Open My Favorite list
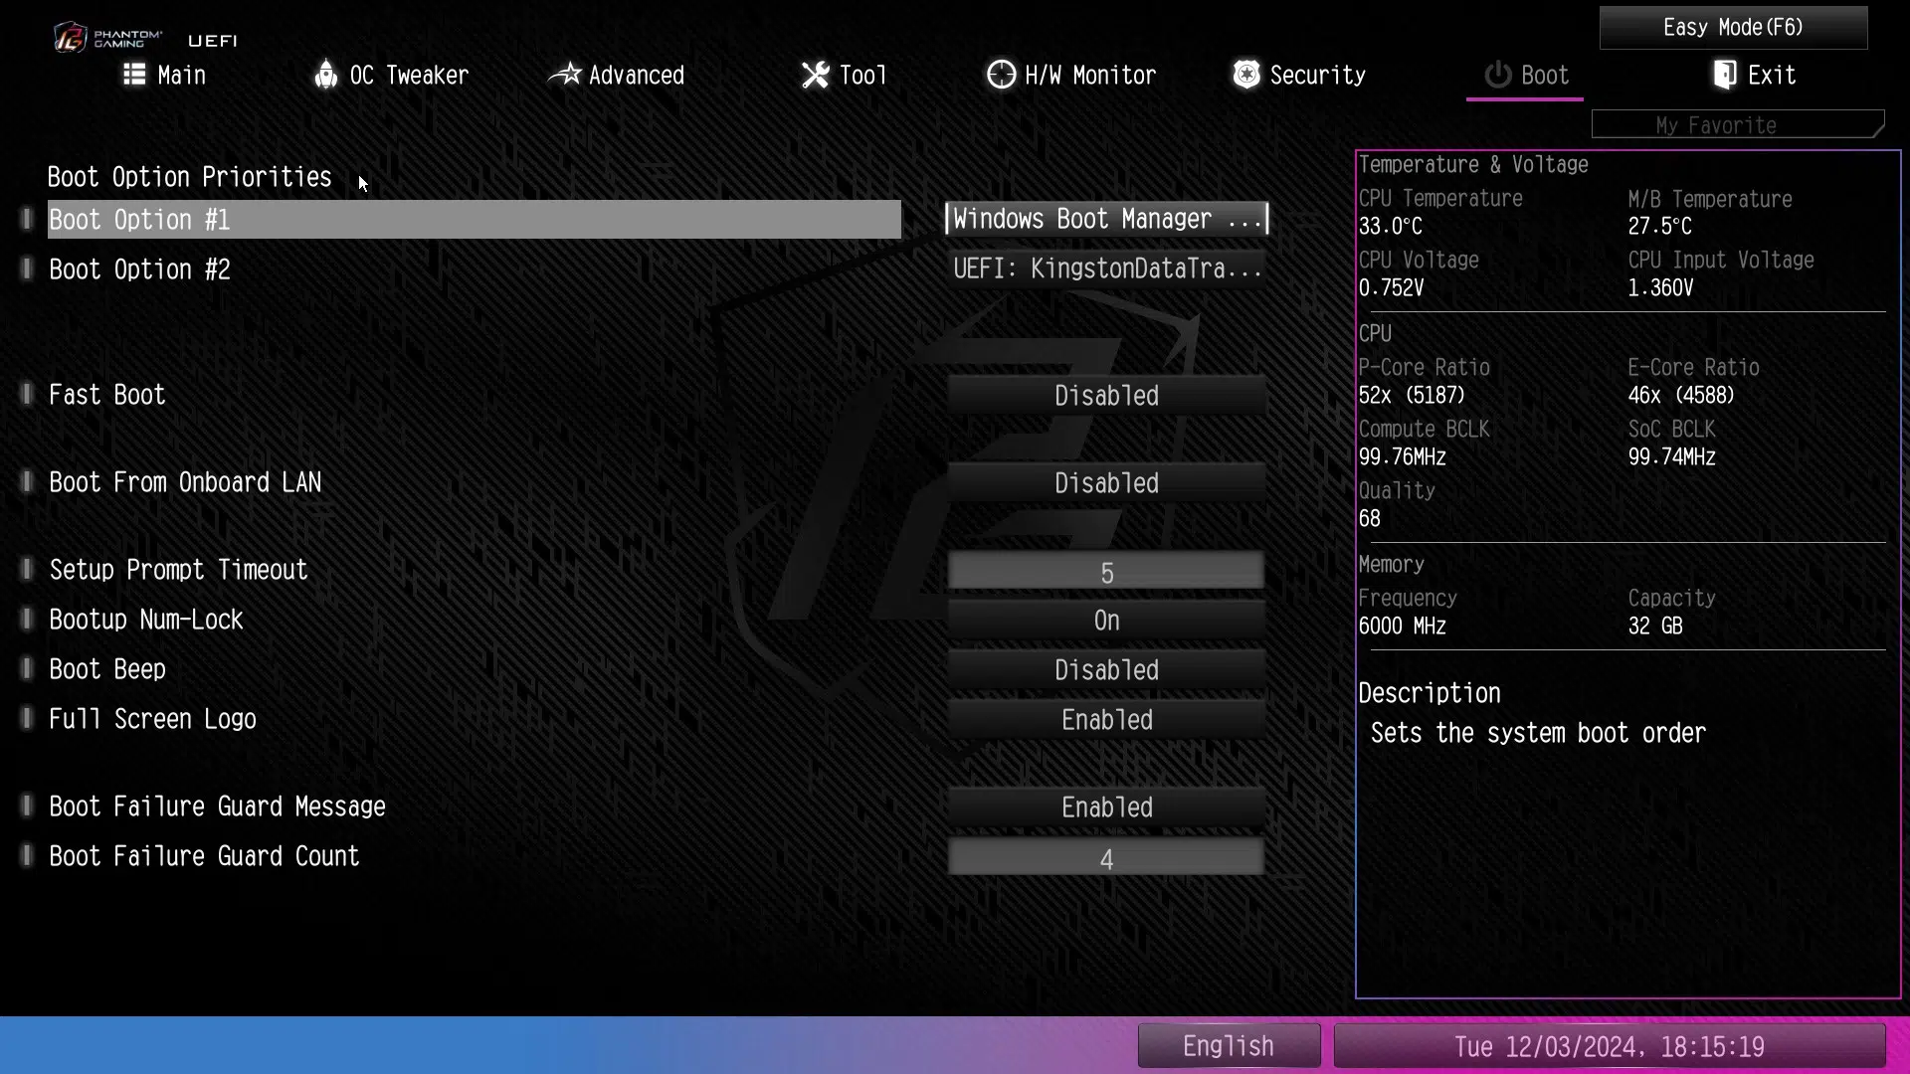The height and width of the screenshot is (1074, 1910). pyautogui.click(x=1738, y=125)
